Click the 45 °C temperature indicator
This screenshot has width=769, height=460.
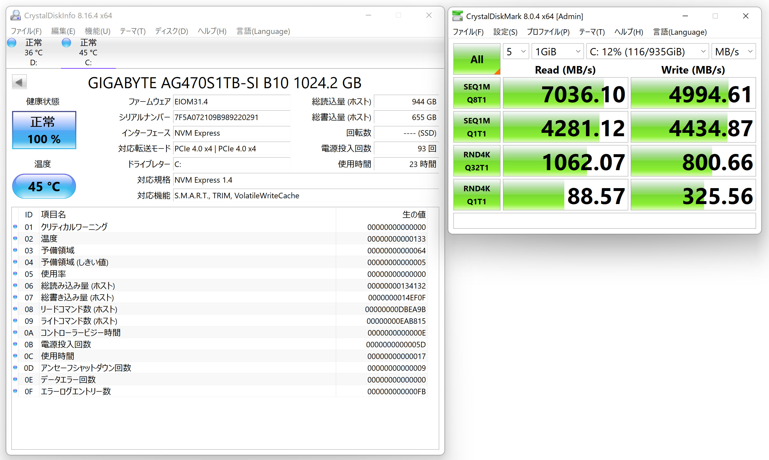click(44, 186)
